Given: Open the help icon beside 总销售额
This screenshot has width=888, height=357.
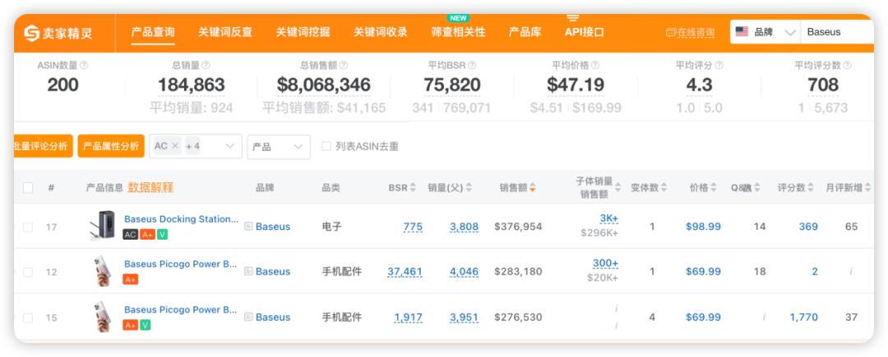Looking at the screenshot, I should (343, 66).
